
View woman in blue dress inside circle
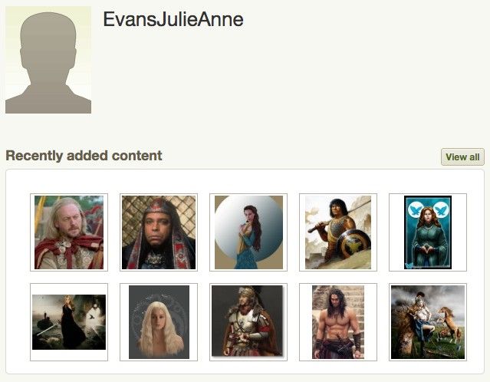click(x=248, y=232)
